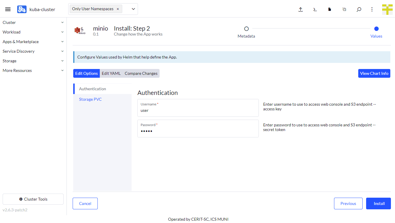Click the Metadata step circle
Screen dimensions: 395x223
(246, 29)
